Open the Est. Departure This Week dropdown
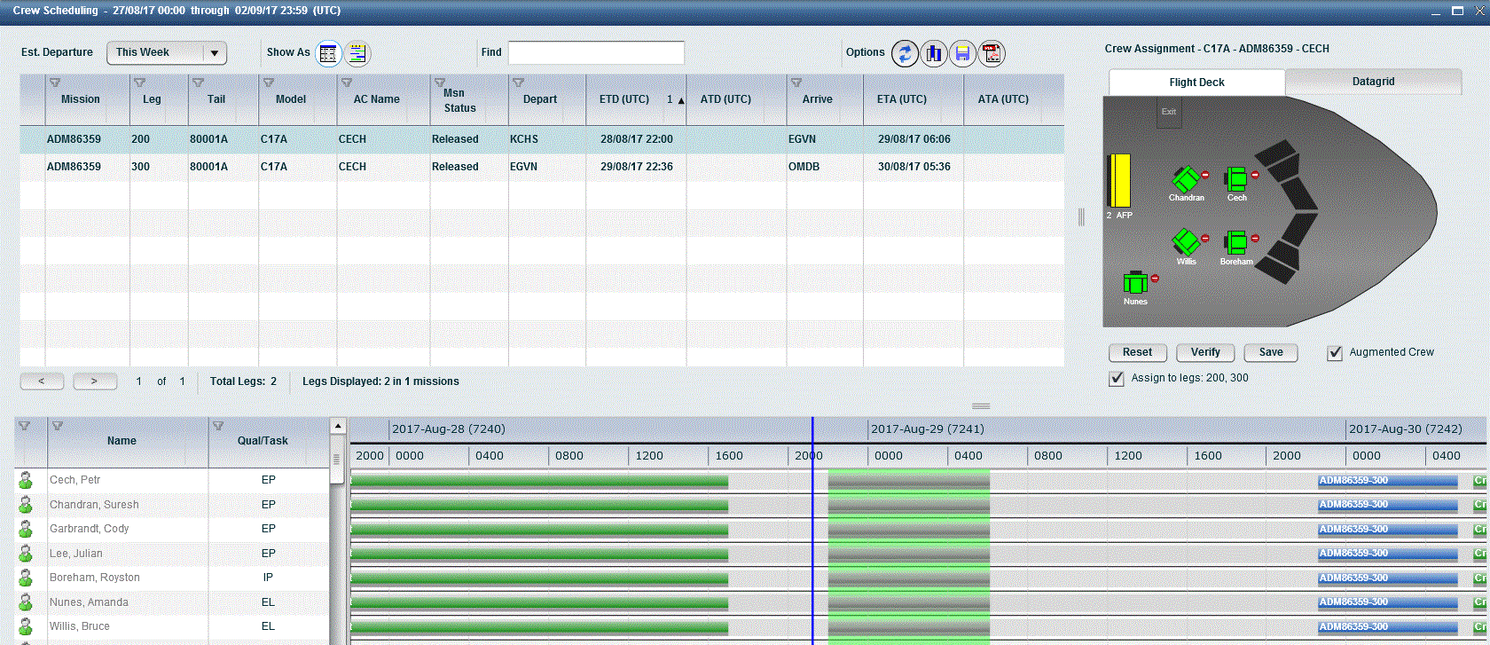Image resolution: width=1490 pixels, height=645 pixels. click(167, 53)
